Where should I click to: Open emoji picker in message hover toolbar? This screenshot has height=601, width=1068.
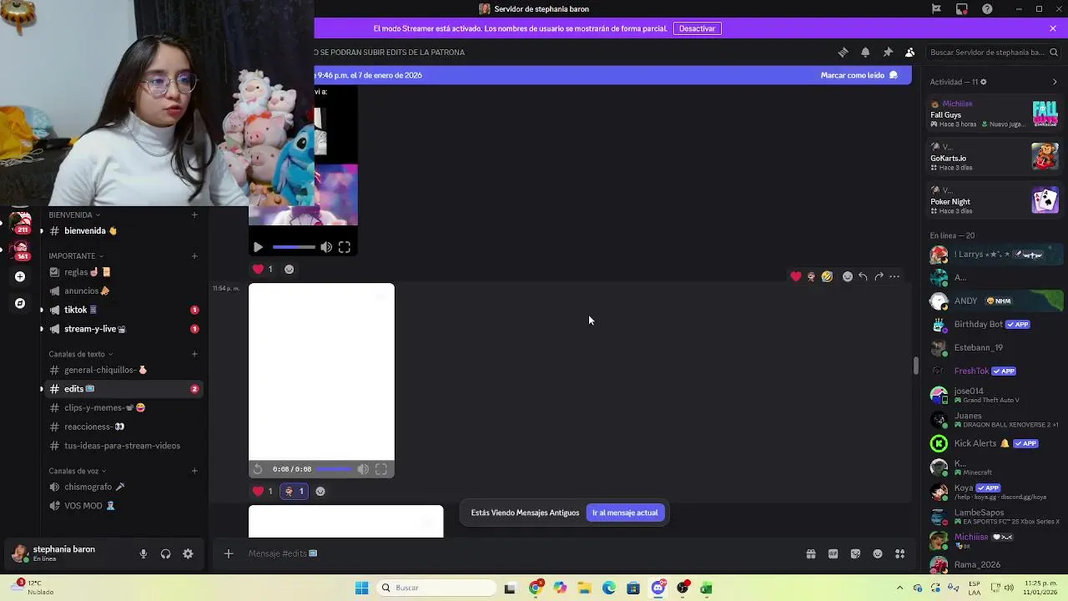[848, 276]
